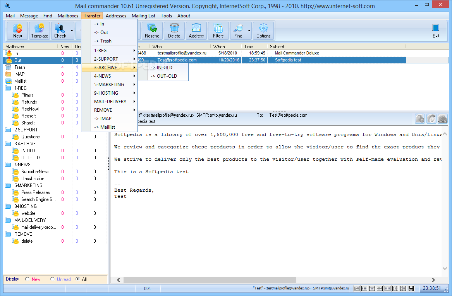Open the Find button dropdown arrow
Screen dimensions: 452x296
pos(249,31)
